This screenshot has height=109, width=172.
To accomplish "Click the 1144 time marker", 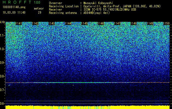I will [68, 23].
